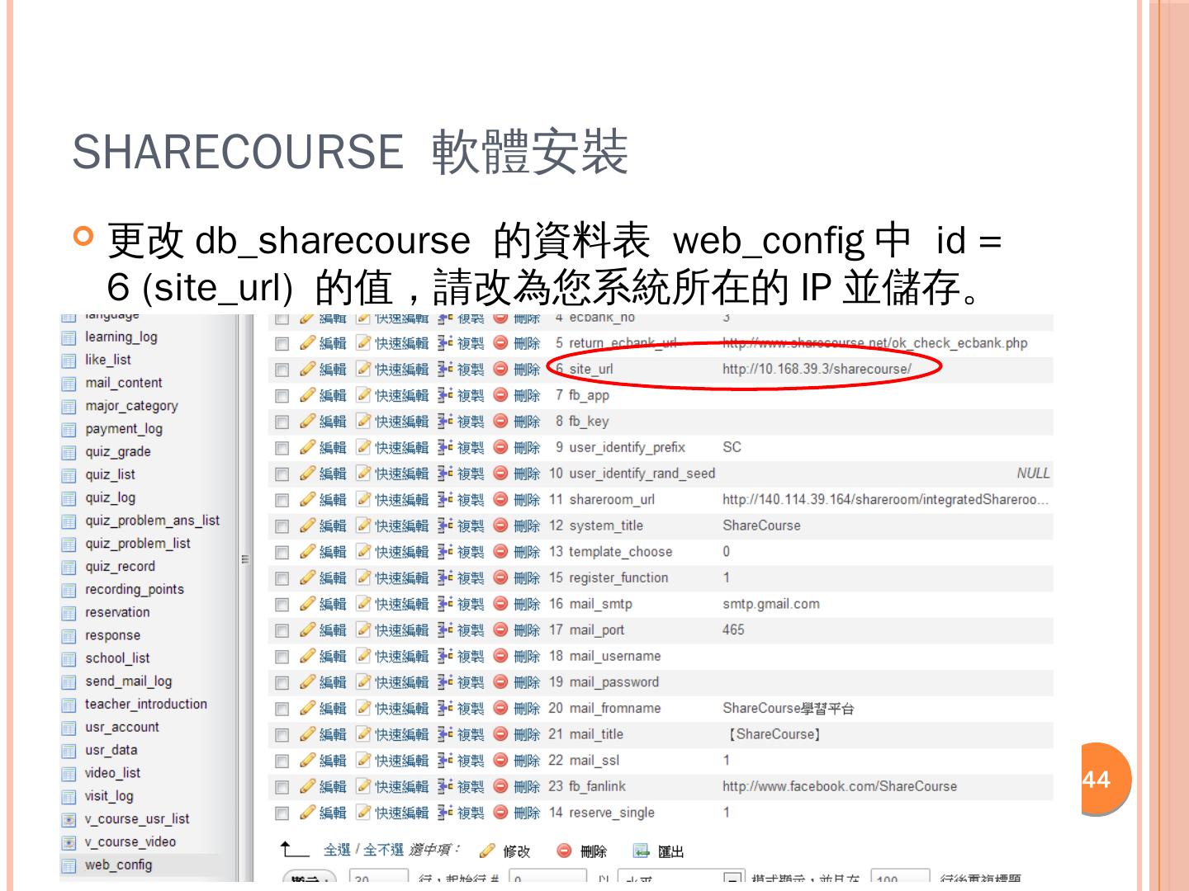This screenshot has height=891, width=1189.
Task: Open the mail_content table
Action: (x=123, y=383)
